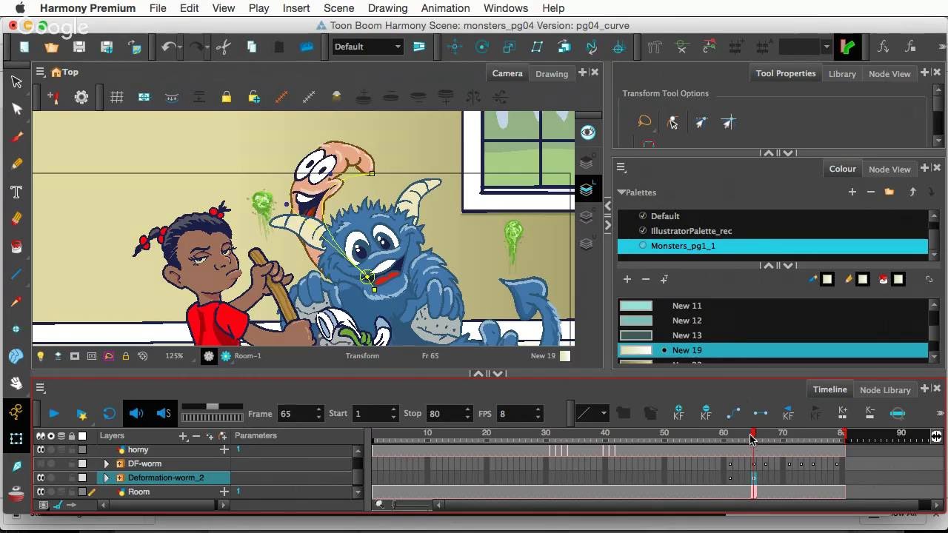
Task: Click the Peg selection mode icon in Tool Properties
Action: click(x=672, y=122)
